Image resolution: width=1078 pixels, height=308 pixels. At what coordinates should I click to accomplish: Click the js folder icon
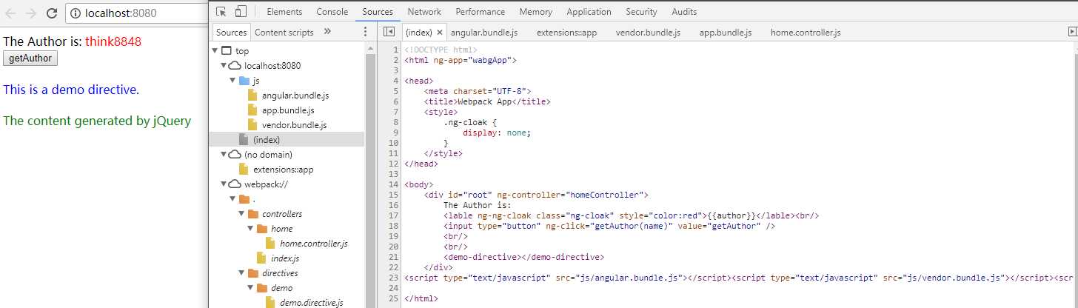click(x=244, y=81)
